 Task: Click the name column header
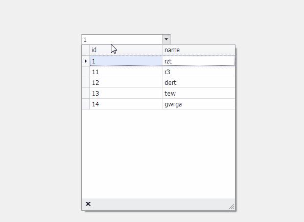(x=199, y=50)
